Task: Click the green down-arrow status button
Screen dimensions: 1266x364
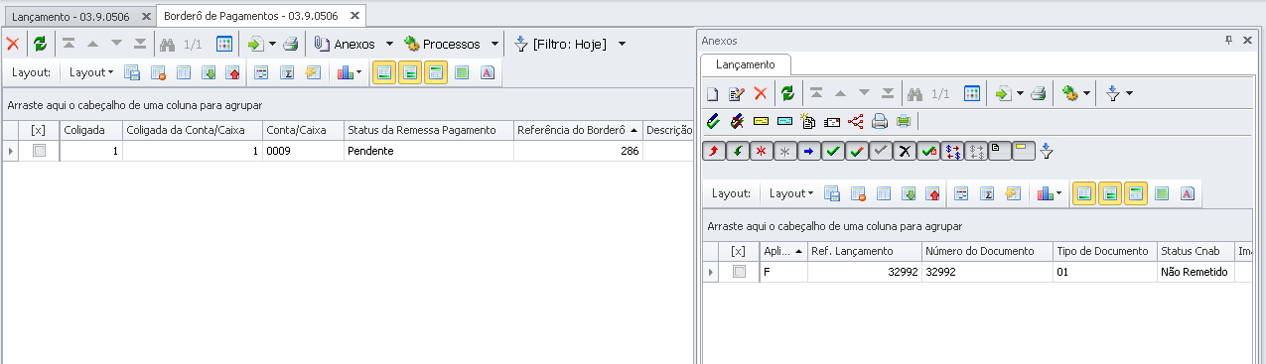Action: click(737, 151)
